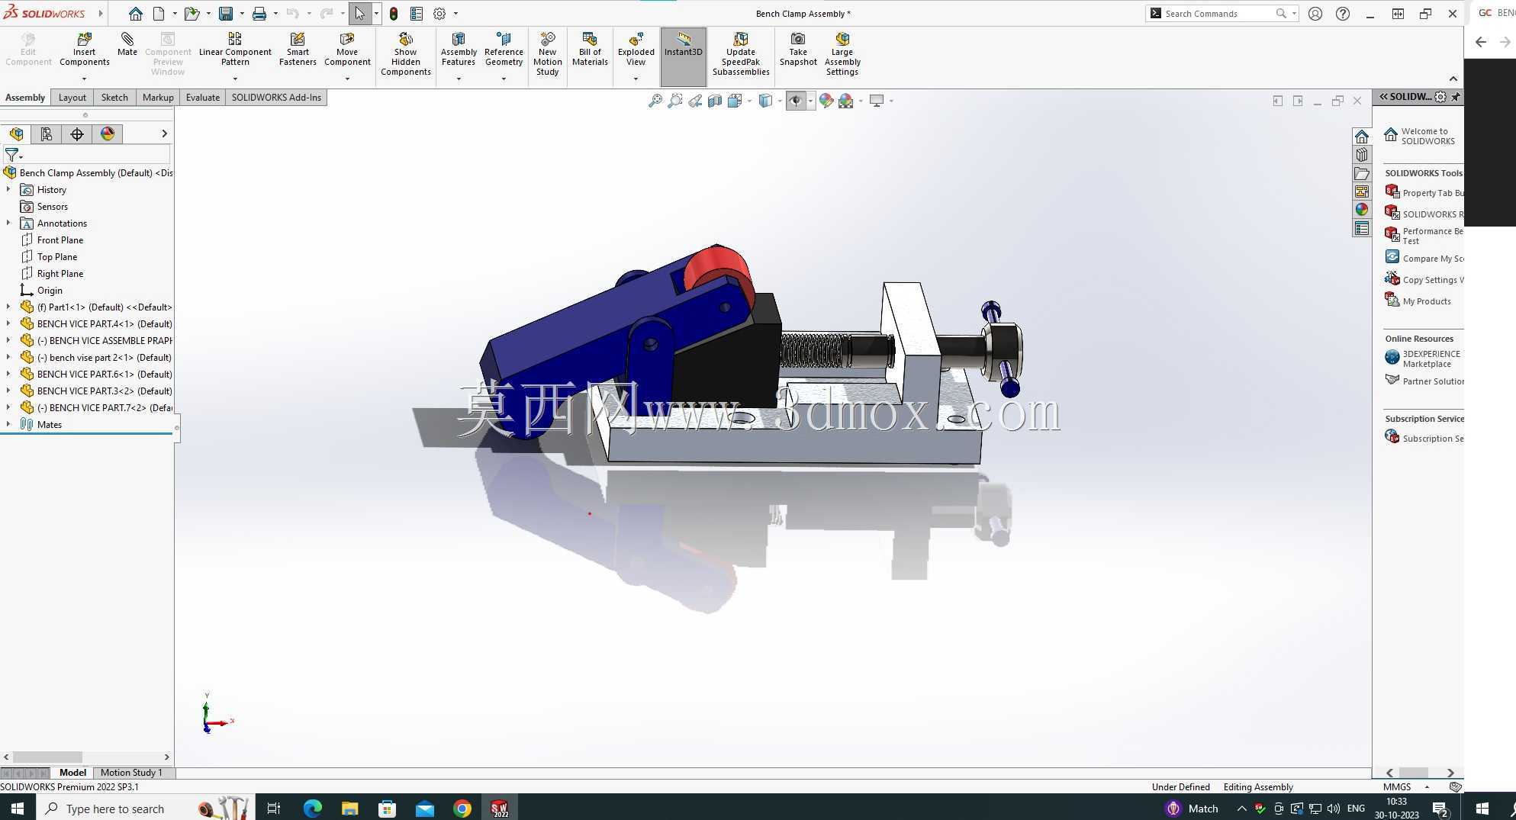The width and height of the screenshot is (1516, 820).
Task: Expand the Part1<1> component node
Action: click(x=8, y=307)
